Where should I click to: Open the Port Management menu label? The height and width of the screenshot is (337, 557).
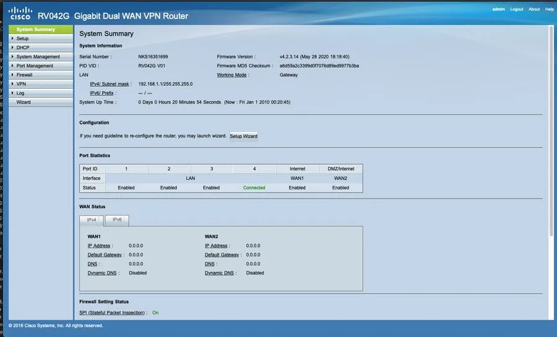35,66
